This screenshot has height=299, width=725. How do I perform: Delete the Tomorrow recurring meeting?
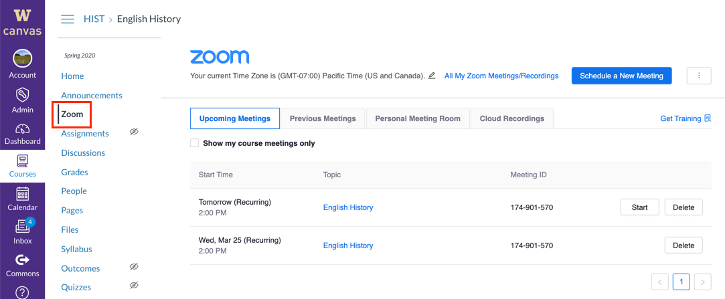click(683, 207)
